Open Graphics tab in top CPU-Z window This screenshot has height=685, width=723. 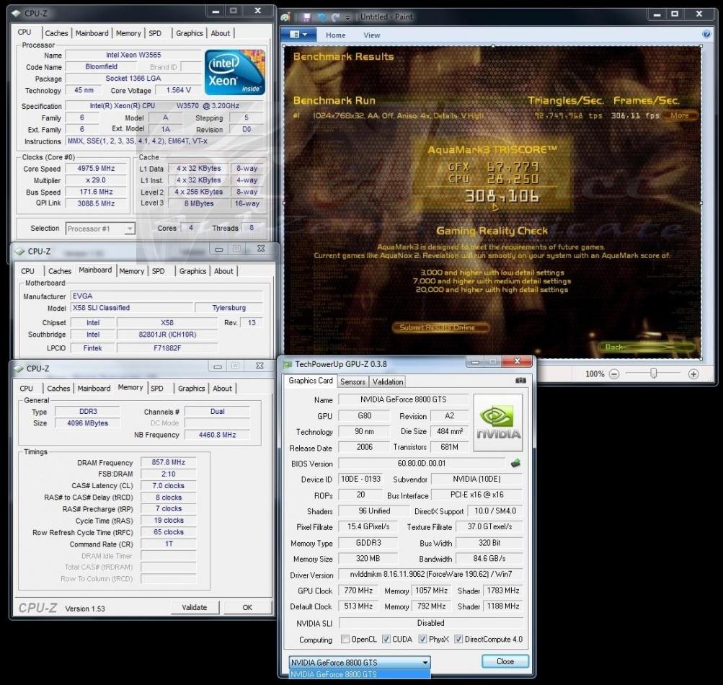[x=190, y=33]
